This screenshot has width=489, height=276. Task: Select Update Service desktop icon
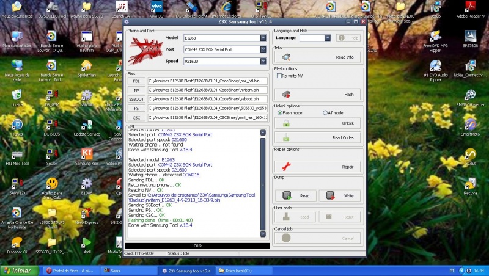87,128
